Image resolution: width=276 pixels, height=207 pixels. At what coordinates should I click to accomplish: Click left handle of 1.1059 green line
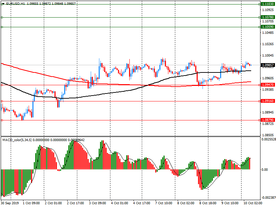pyautogui.click(x=2, y=27)
